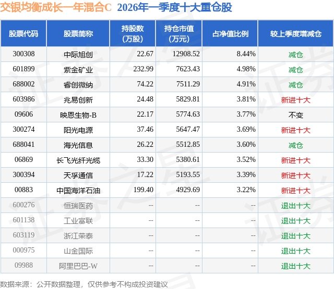334x289 pixels.
Task: Click the 减仓 status for 紫金矿业
Action: pos(296,70)
